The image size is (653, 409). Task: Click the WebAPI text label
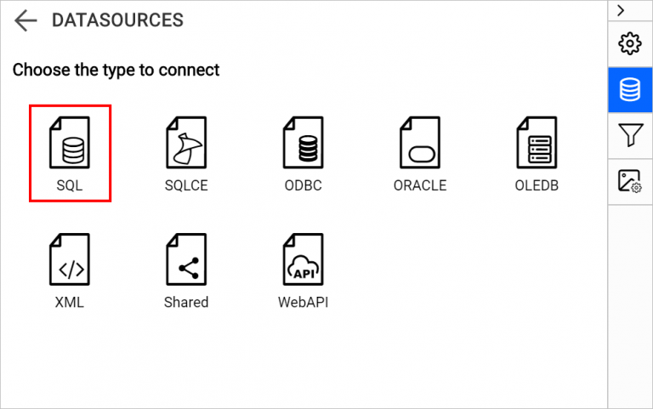pos(303,302)
